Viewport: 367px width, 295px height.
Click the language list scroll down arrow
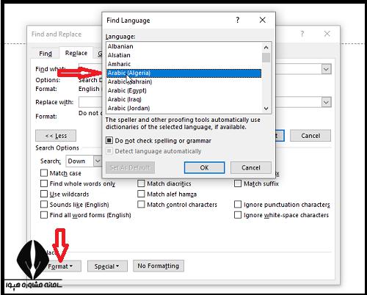pyautogui.click(x=266, y=109)
